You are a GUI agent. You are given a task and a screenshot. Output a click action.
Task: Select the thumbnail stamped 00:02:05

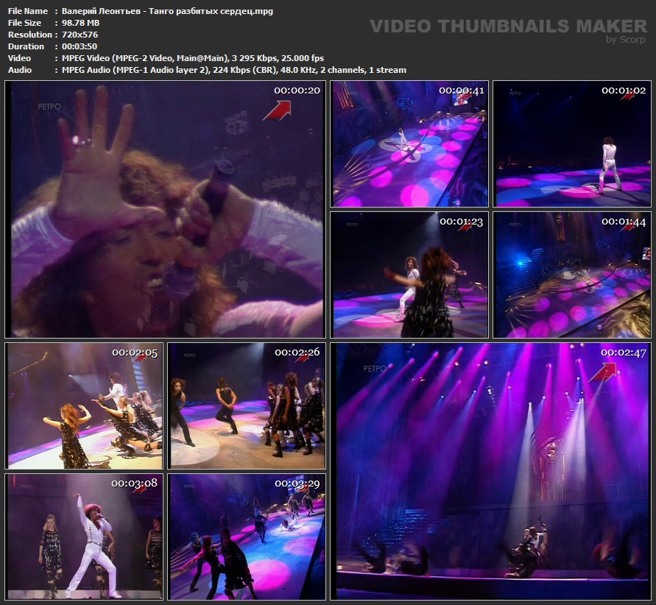[84, 406]
